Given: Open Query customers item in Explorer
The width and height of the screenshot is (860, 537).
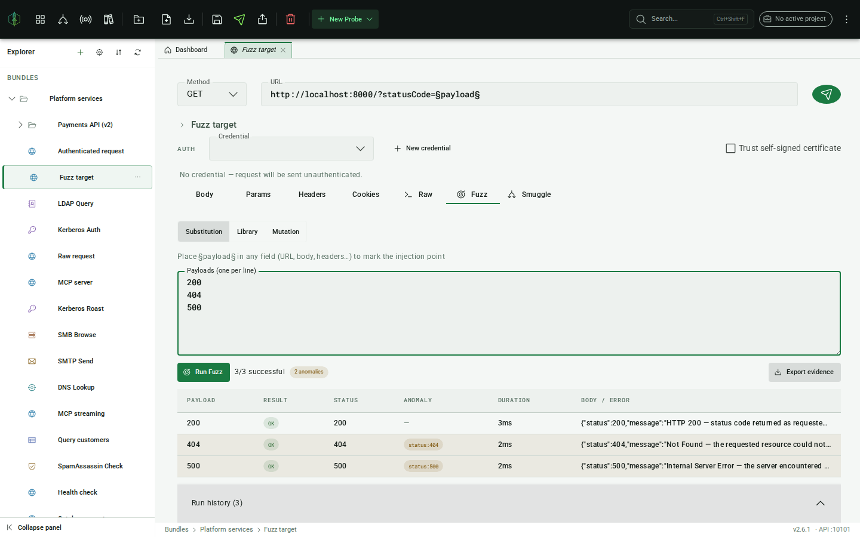Looking at the screenshot, I should [78, 440].
